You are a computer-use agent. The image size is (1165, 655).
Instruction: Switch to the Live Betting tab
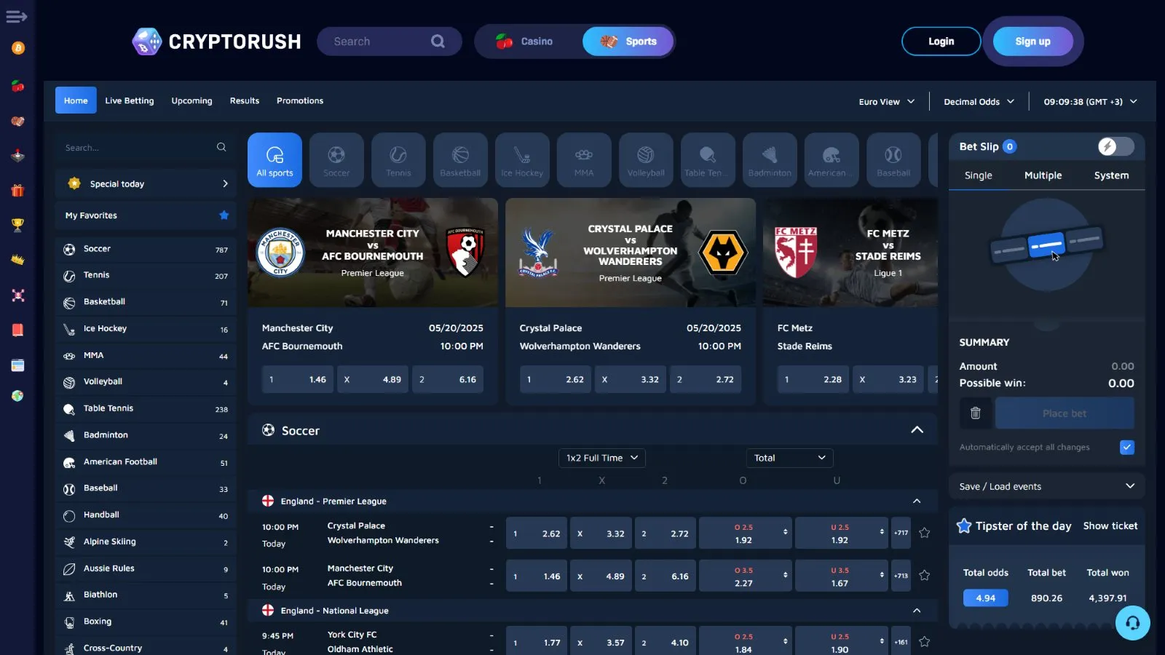[x=129, y=100]
